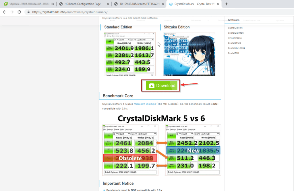Close the HCIBench Configuration Page tab

point(107,4)
